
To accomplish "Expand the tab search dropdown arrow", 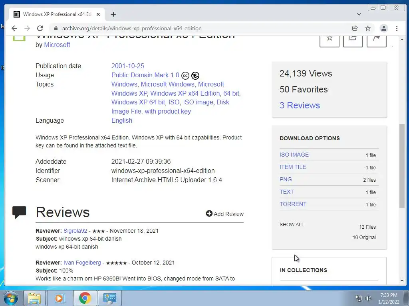I will [x=359, y=14].
